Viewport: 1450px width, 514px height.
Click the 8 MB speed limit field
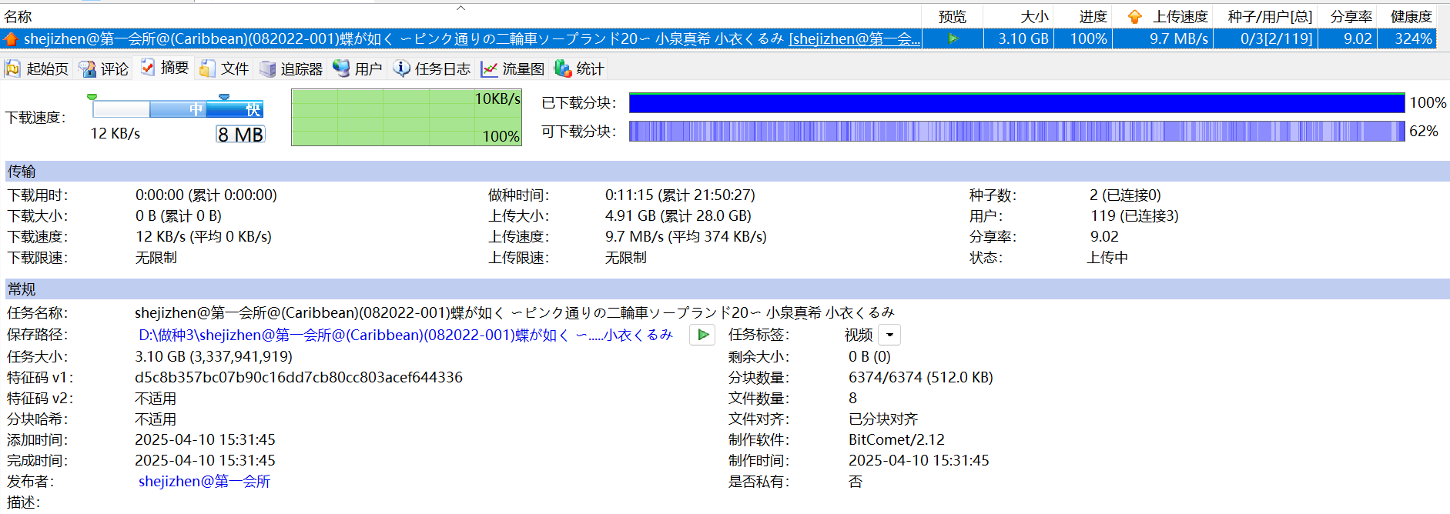(x=240, y=135)
